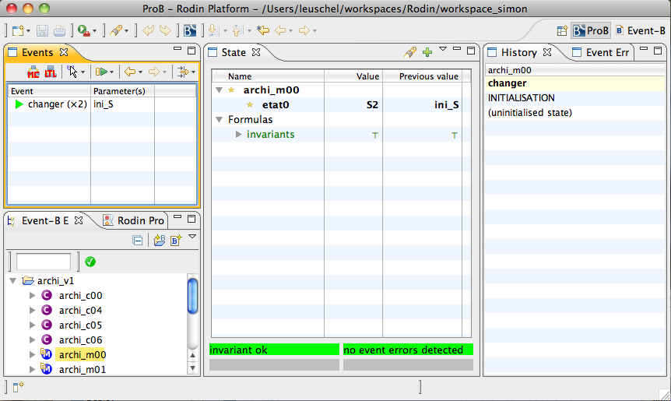The image size is (671, 401).
Task: Expand the archi_c00 context node
Action: point(32,295)
